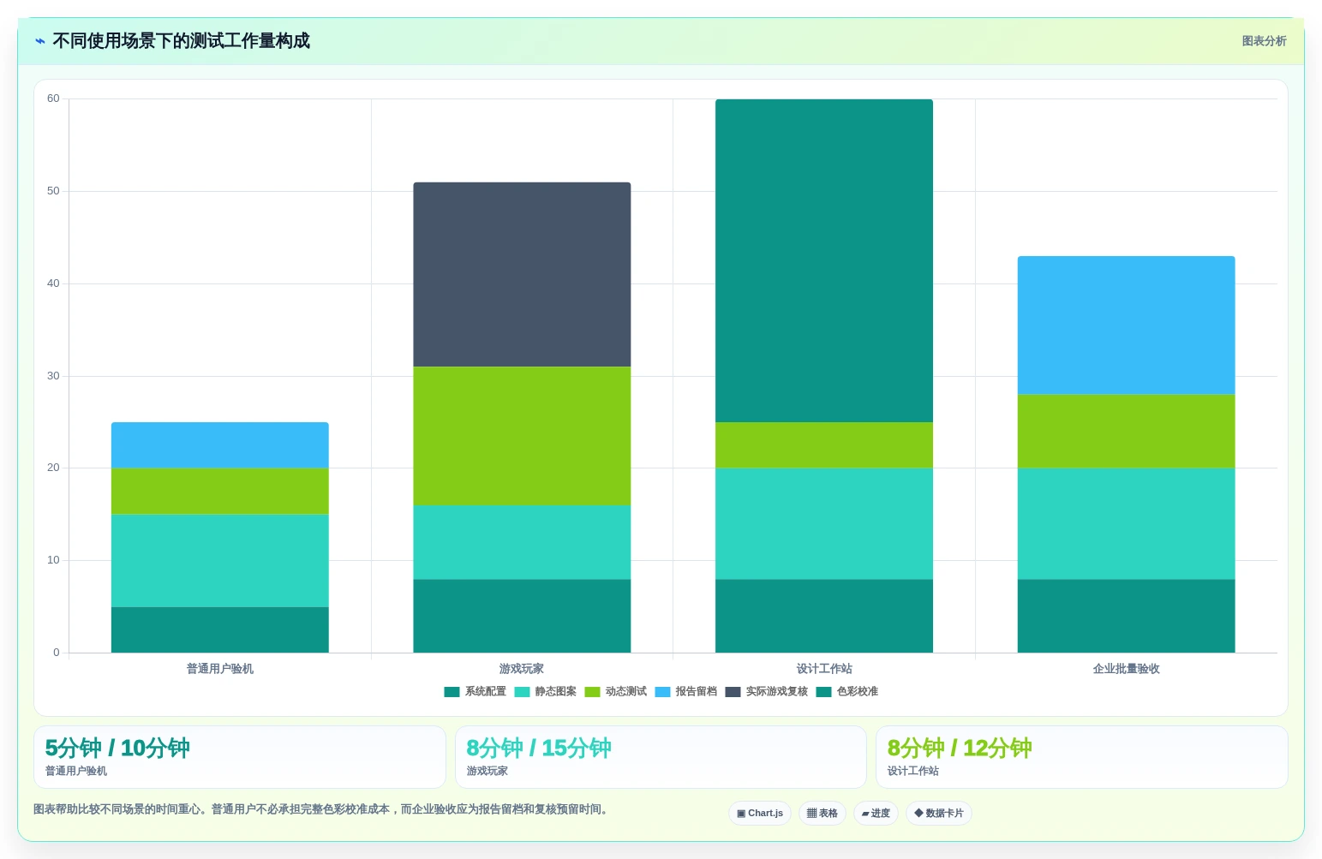Click the y-axis value 10

(x=53, y=560)
